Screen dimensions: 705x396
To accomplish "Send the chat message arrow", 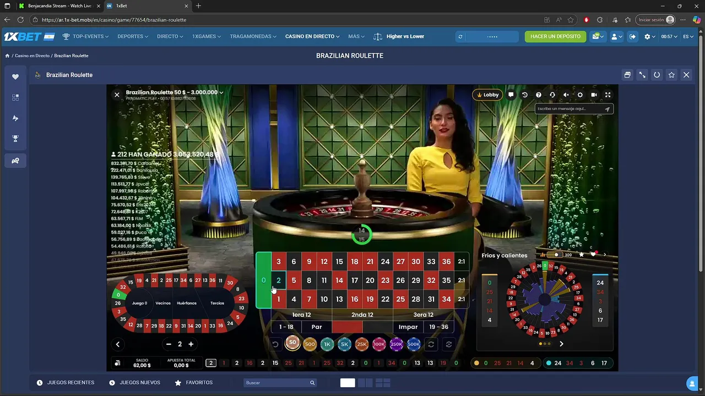I will (607, 109).
